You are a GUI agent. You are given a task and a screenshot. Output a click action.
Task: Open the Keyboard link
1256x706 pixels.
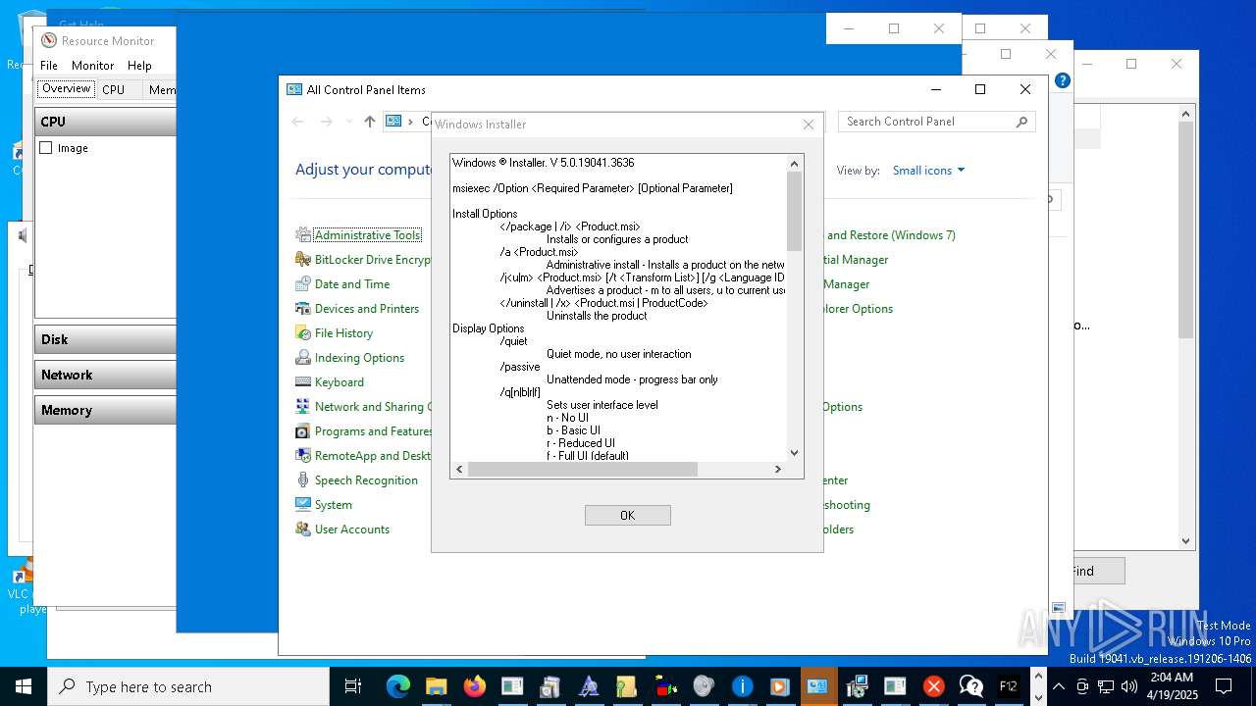click(339, 382)
